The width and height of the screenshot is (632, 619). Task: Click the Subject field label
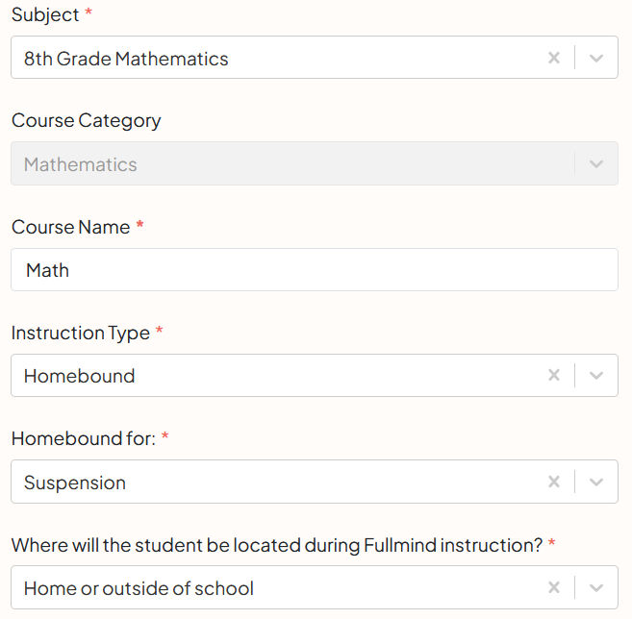[45, 15]
